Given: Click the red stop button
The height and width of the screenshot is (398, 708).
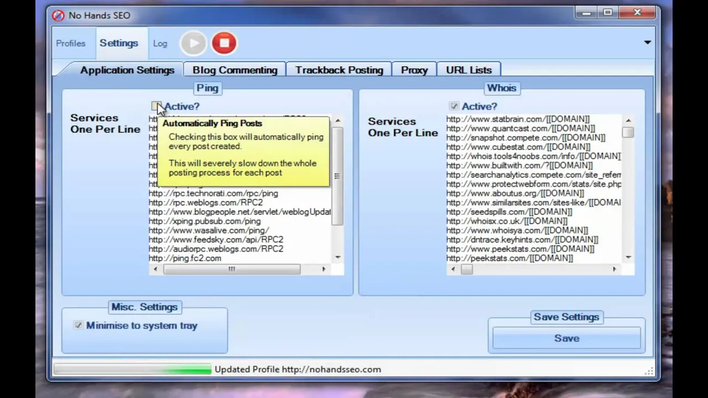Looking at the screenshot, I should 224,43.
